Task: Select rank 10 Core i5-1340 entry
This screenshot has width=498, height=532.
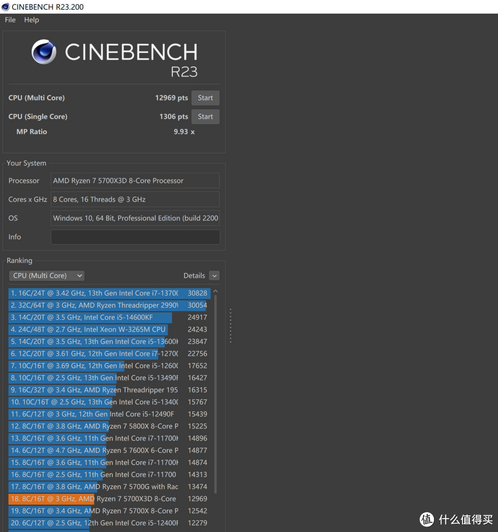Action: tap(109, 402)
